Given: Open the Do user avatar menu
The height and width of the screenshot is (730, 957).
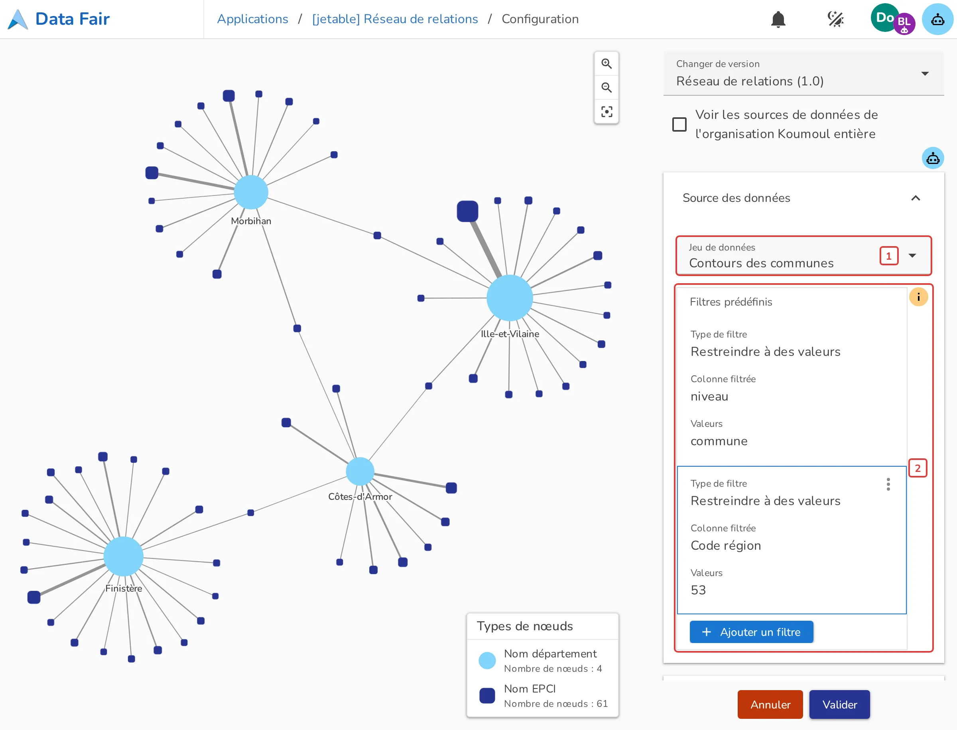Looking at the screenshot, I should coord(884,18).
